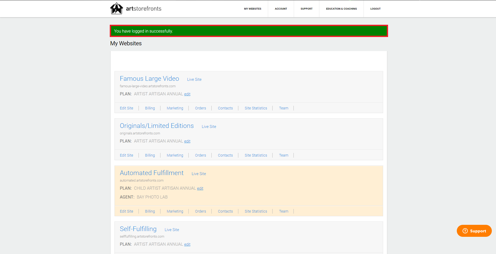Check Site Statistics for Originals/Limited Editions

[x=256, y=155]
